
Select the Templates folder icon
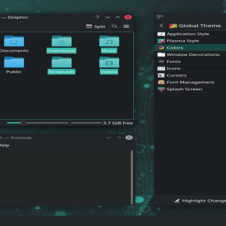point(62,62)
